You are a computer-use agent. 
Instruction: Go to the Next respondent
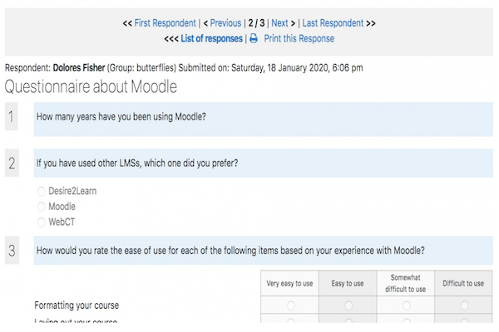[279, 23]
